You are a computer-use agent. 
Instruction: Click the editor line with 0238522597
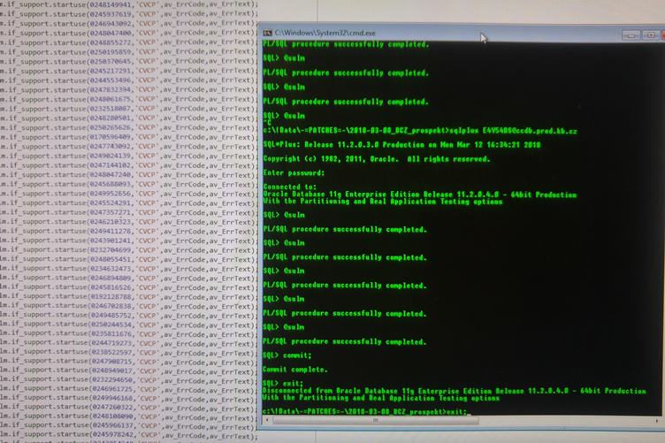(129, 352)
